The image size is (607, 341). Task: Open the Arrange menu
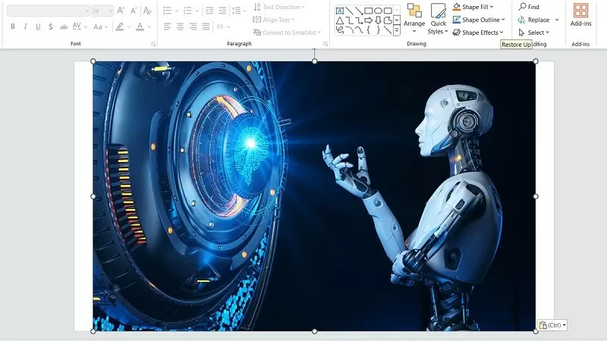pos(414,18)
